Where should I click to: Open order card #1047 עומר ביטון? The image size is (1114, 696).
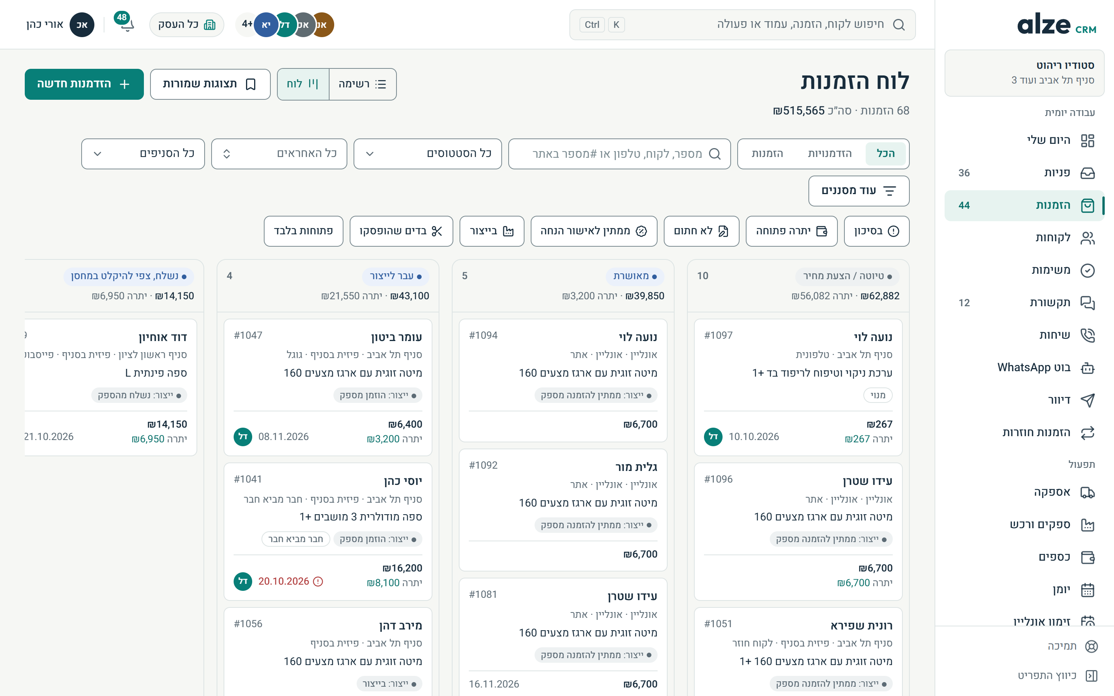tap(328, 387)
